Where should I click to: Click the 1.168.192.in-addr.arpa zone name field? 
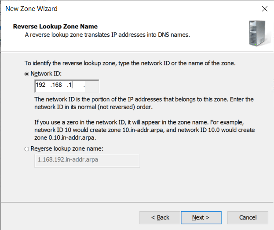[x=86, y=160]
